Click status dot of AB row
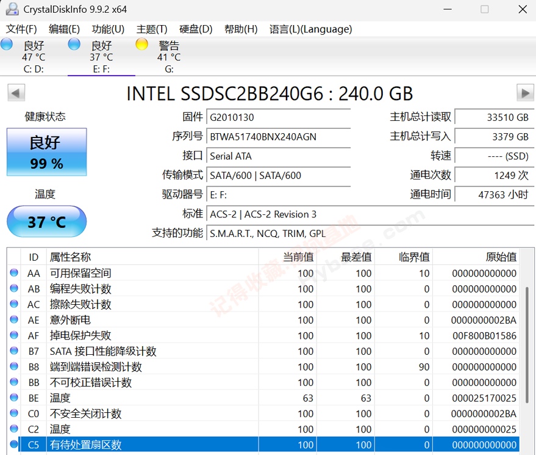 [14, 288]
